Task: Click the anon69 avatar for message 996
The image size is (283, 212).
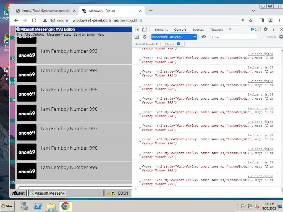Action: click(27, 113)
